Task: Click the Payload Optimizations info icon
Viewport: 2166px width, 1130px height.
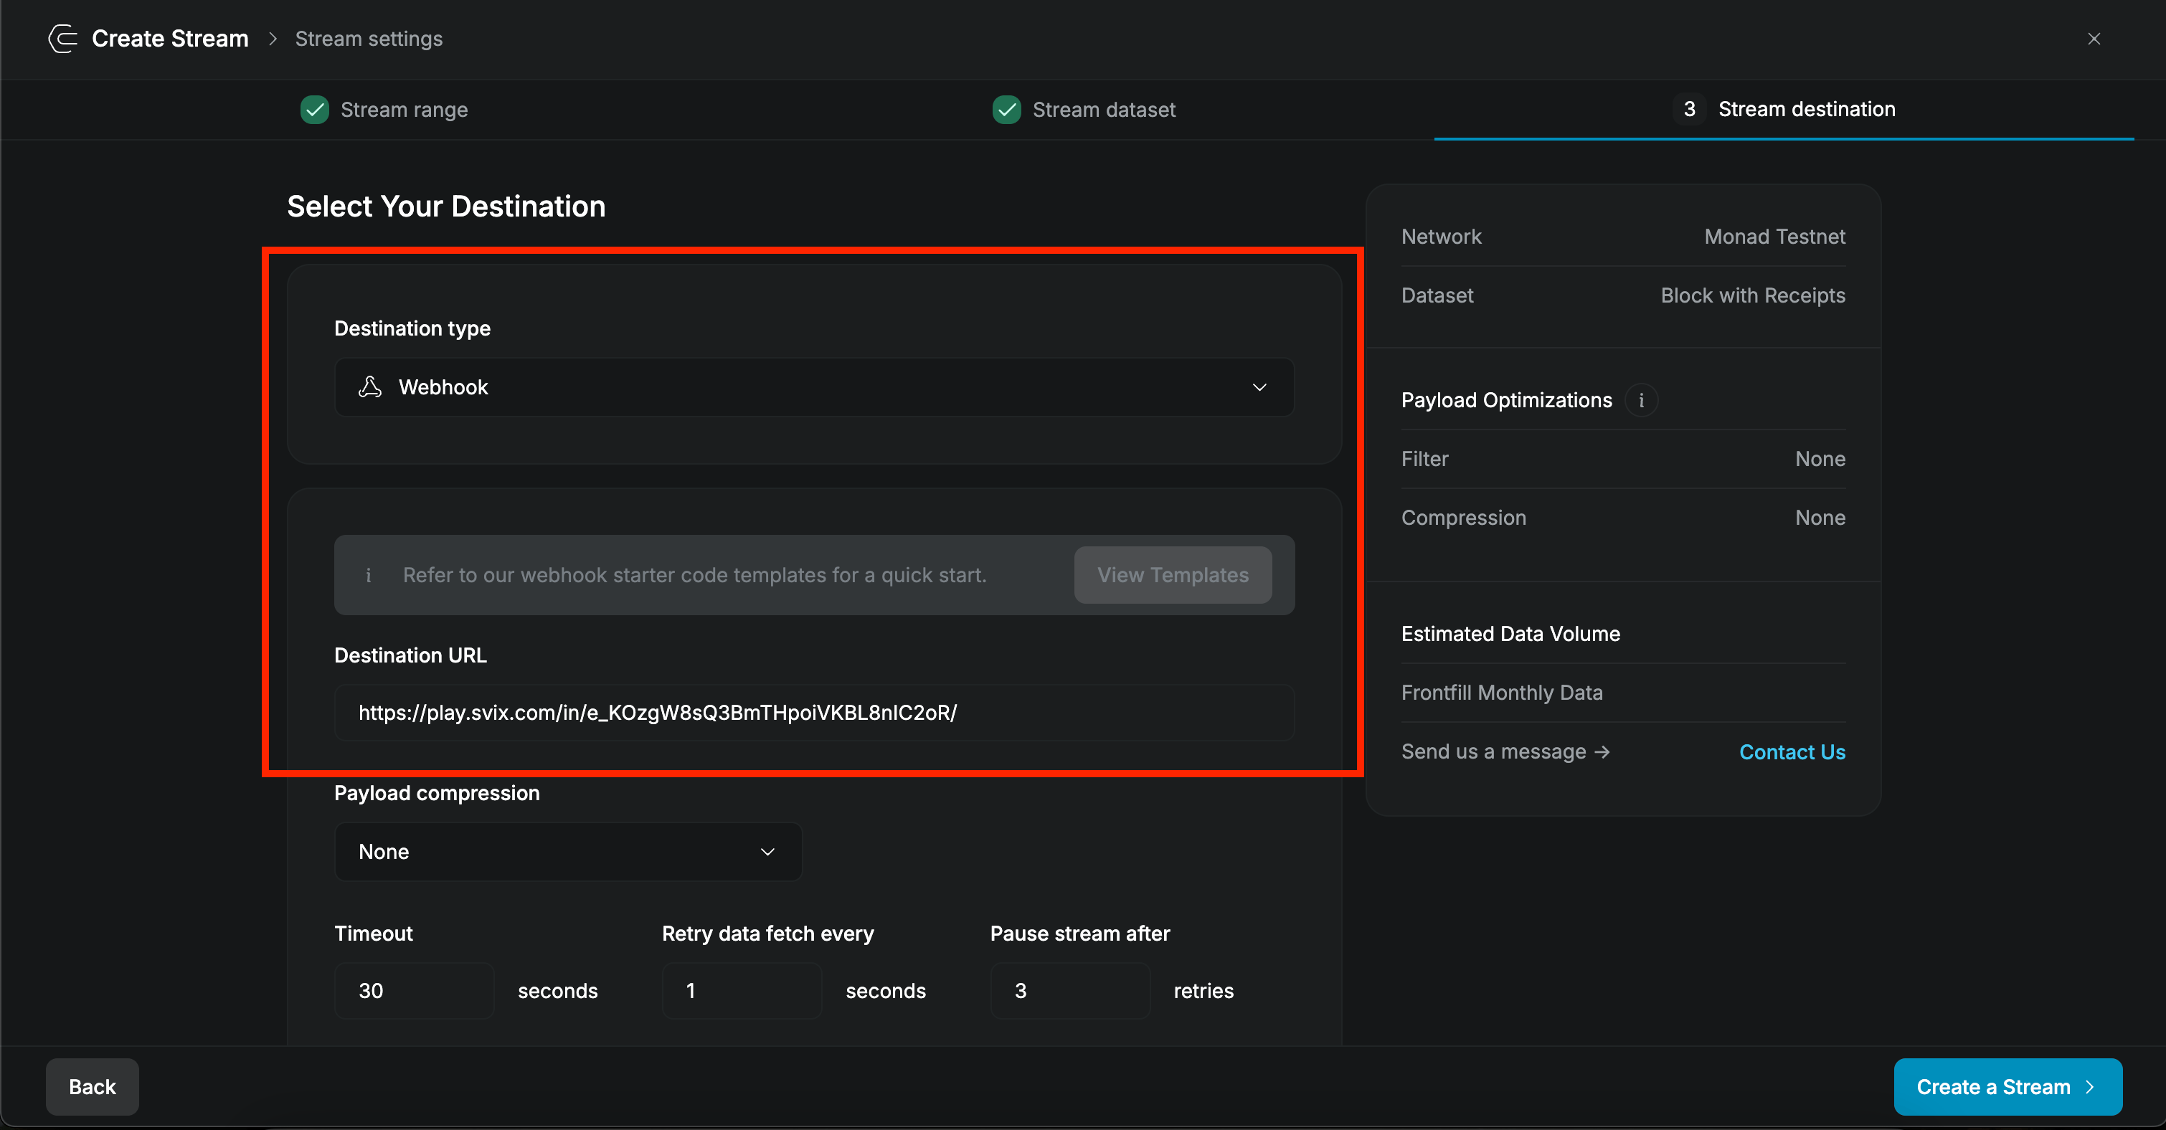Action: pos(1641,400)
